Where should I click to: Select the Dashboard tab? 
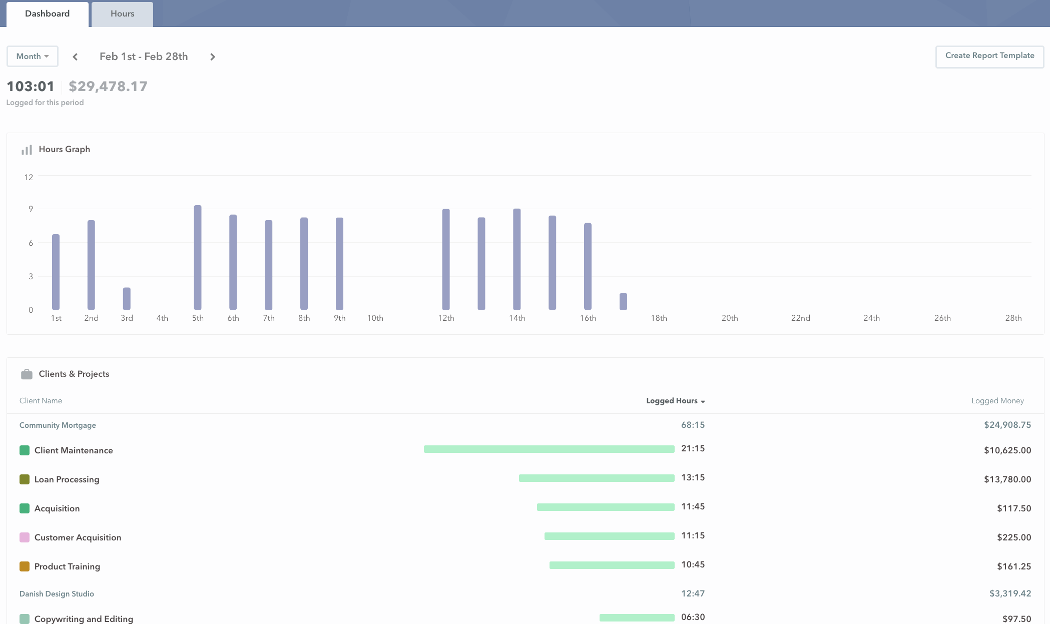(x=48, y=14)
